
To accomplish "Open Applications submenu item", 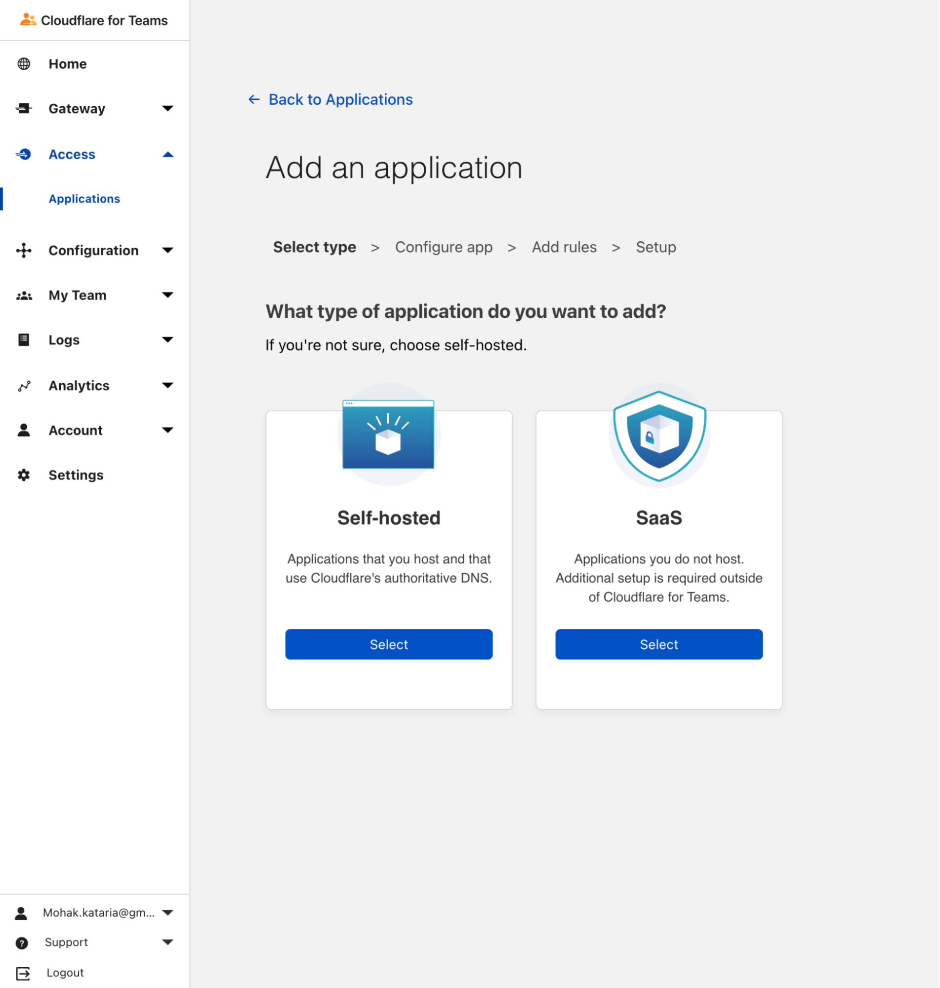I will pyautogui.click(x=84, y=199).
